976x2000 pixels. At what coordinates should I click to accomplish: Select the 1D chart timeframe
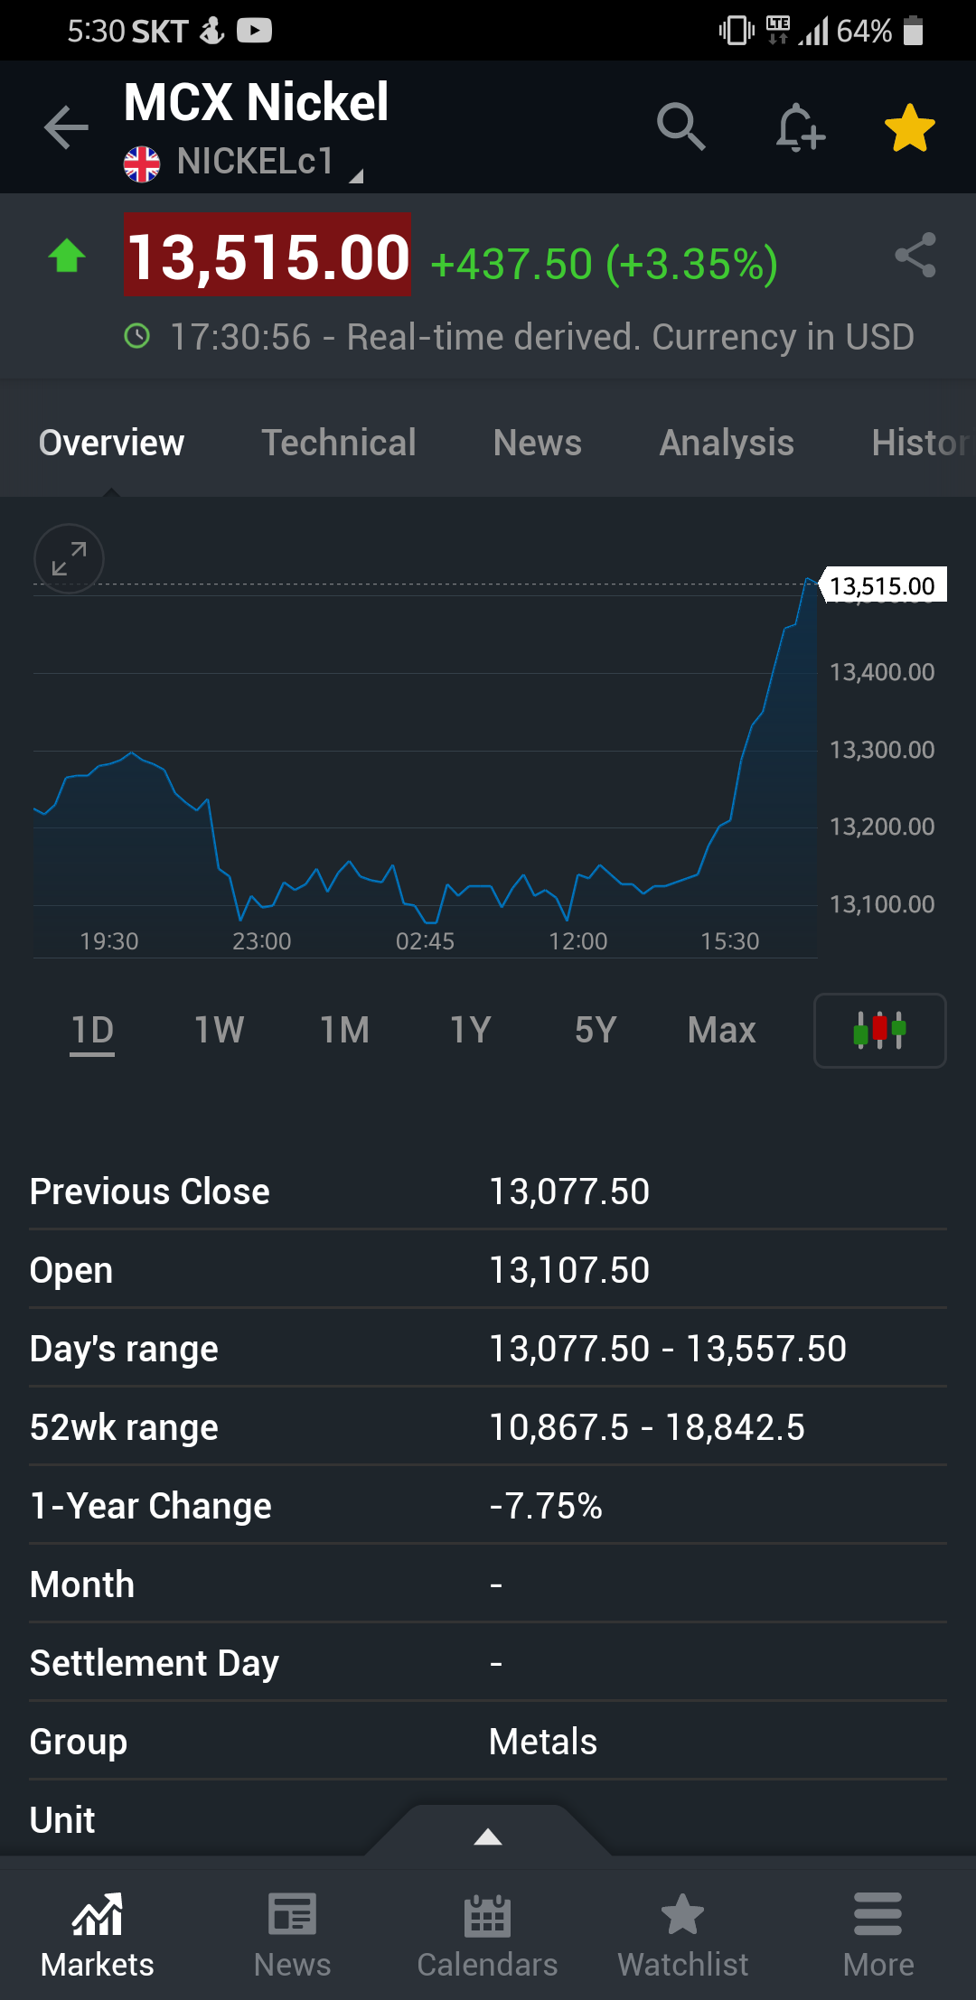[x=92, y=1030]
